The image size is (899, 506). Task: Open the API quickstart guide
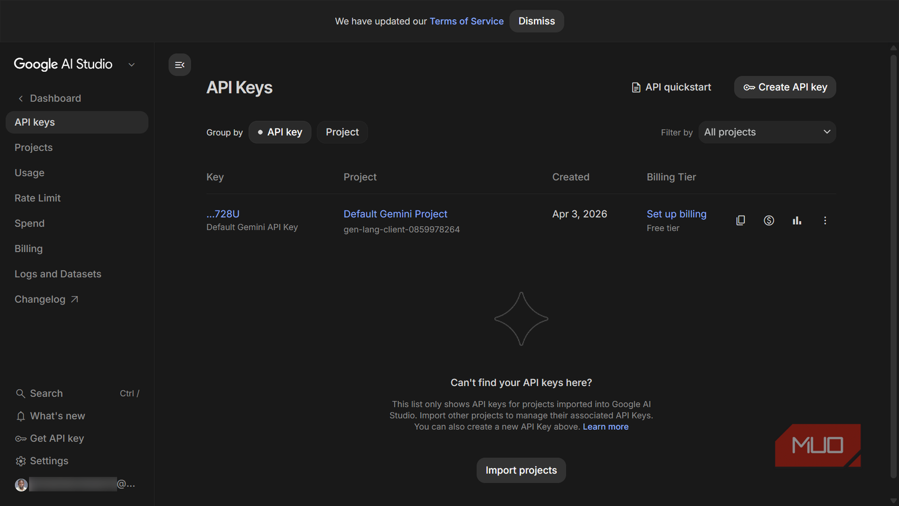click(x=671, y=87)
